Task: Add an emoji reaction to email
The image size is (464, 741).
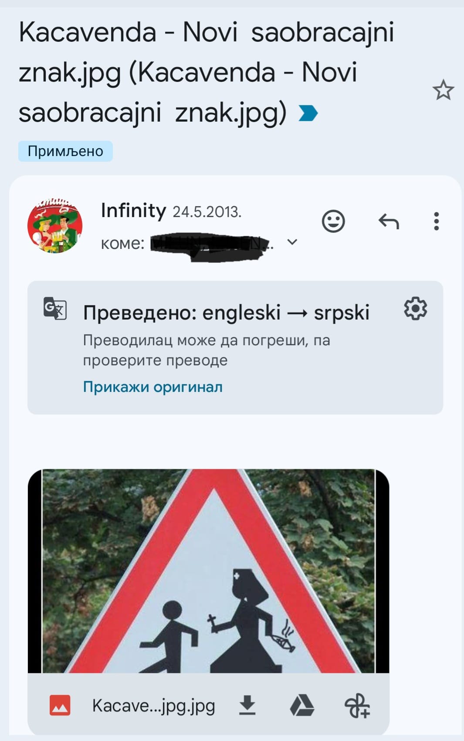Action: point(333,221)
